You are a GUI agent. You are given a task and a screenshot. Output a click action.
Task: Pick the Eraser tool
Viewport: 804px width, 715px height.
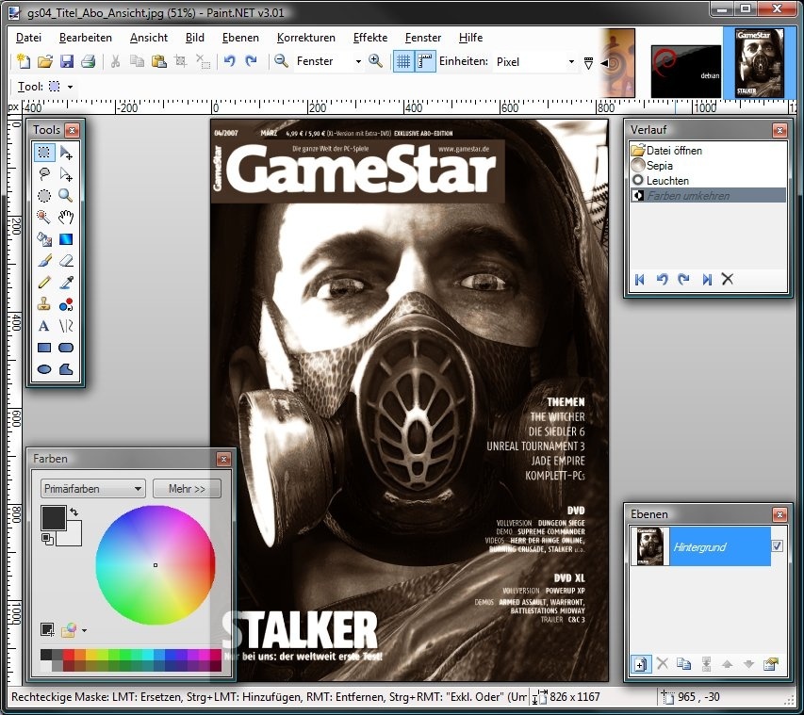click(x=66, y=260)
